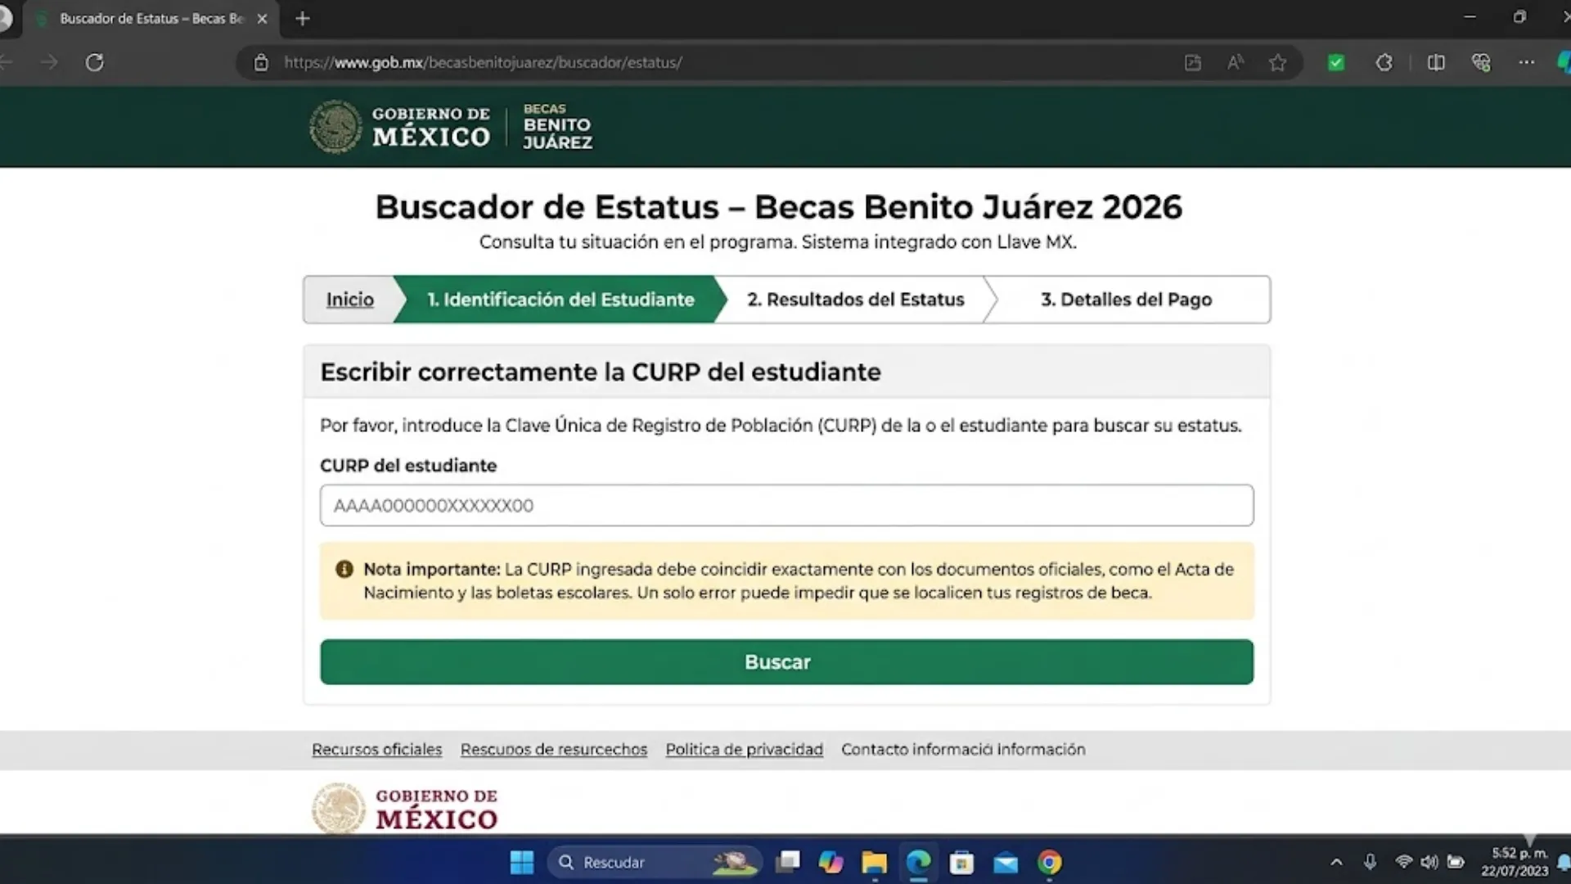This screenshot has width=1571, height=884.
Task: Open the Copilot taskbar icon
Action: [x=831, y=862]
